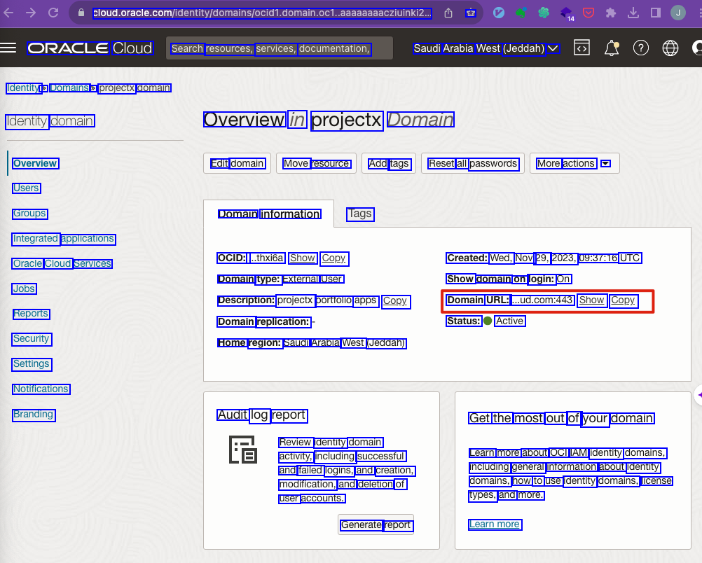Expand the collapsed right side panel arrow

click(698, 395)
